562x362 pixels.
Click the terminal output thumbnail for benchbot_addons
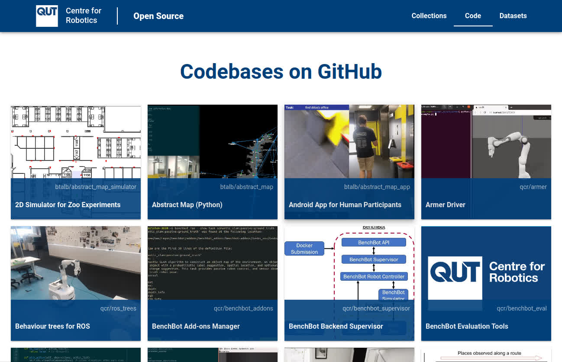(213, 263)
